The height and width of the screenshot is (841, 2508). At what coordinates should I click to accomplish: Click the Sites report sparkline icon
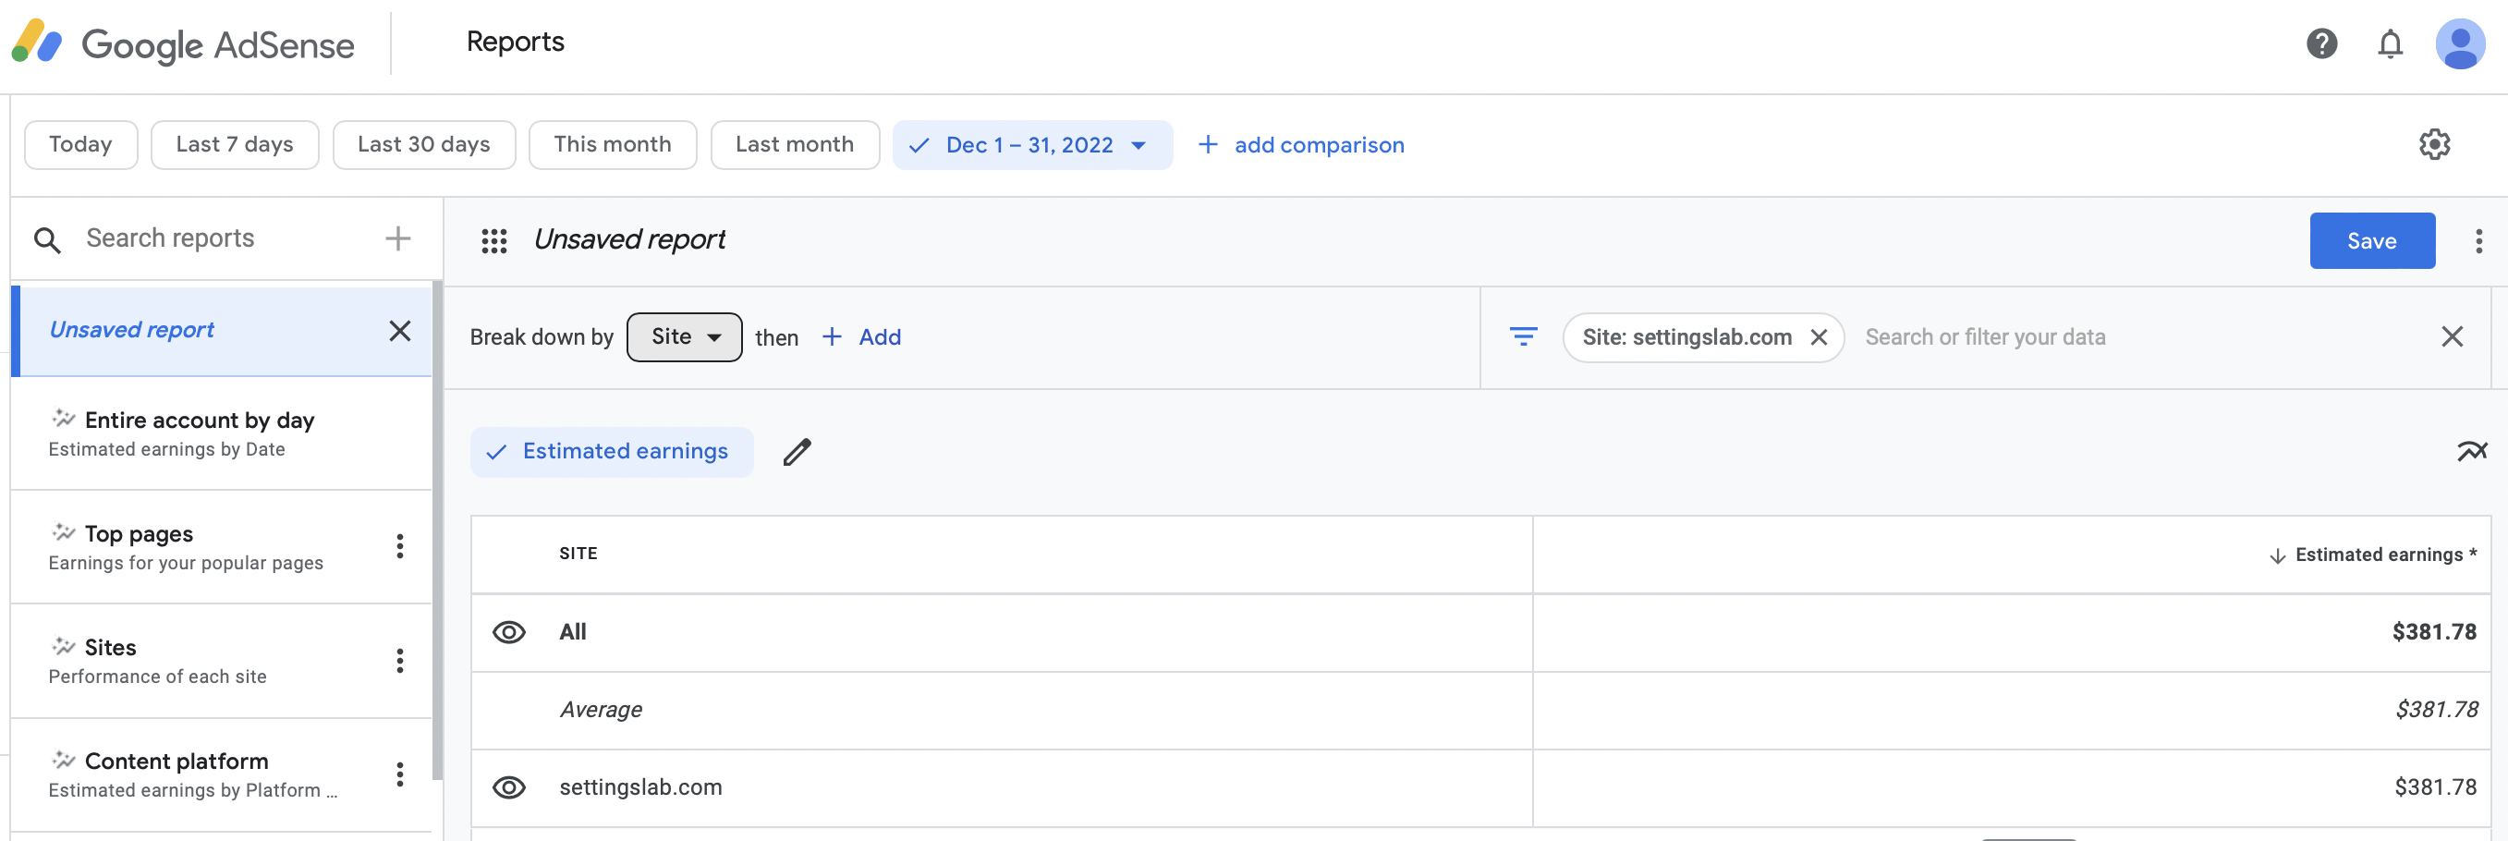63,645
